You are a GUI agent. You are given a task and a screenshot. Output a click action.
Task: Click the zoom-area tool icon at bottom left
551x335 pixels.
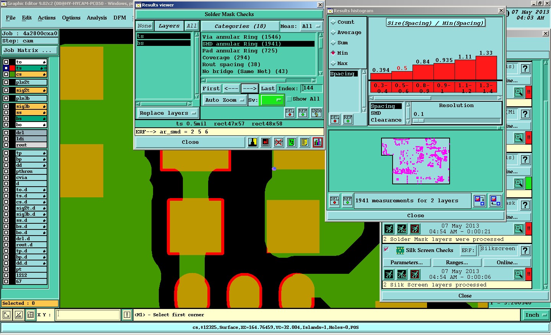point(18,315)
